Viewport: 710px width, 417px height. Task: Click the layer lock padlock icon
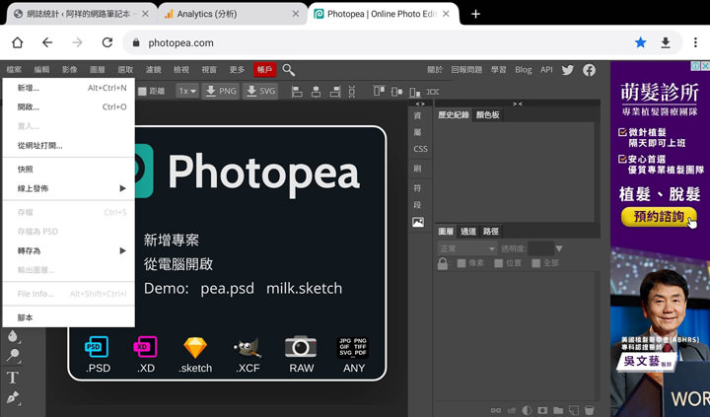[x=443, y=263]
